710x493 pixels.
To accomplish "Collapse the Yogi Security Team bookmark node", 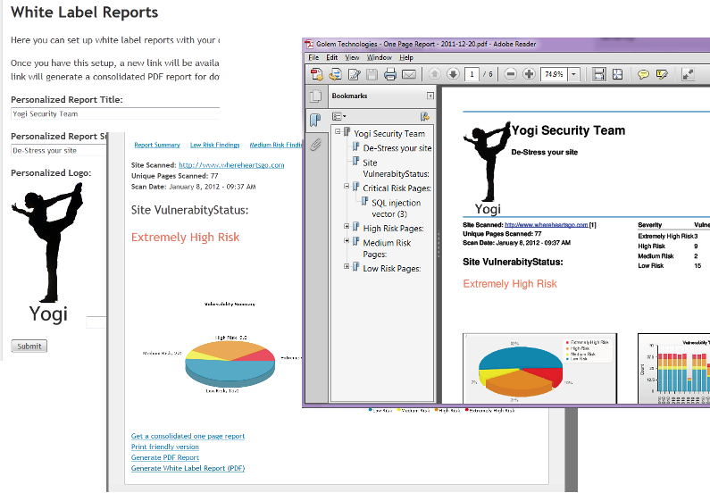I will pyautogui.click(x=338, y=131).
